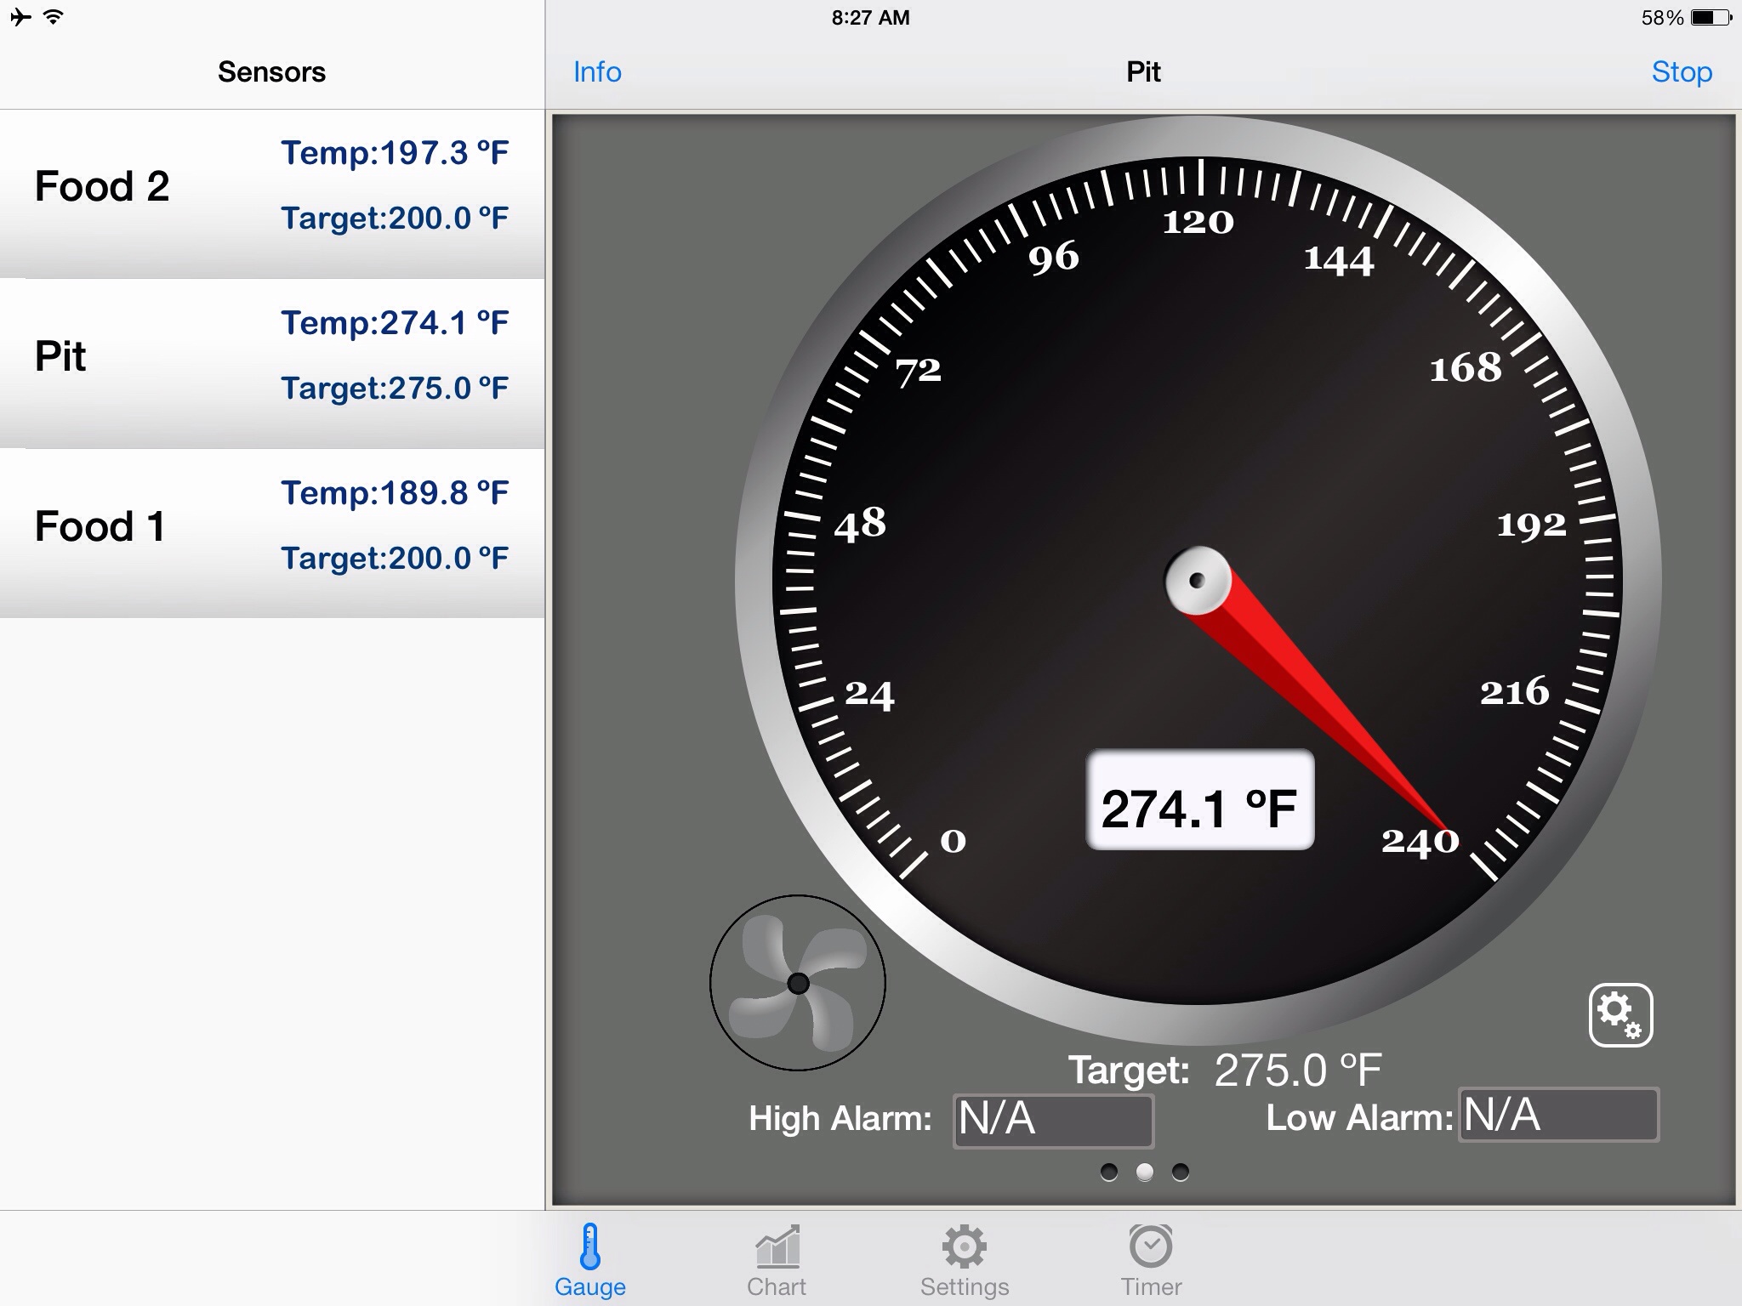
Task: Tap the fan blower icon
Action: coord(798,983)
